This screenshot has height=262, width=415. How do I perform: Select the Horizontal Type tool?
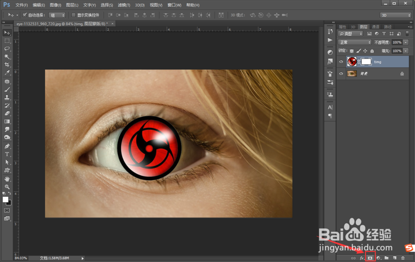click(7, 154)
